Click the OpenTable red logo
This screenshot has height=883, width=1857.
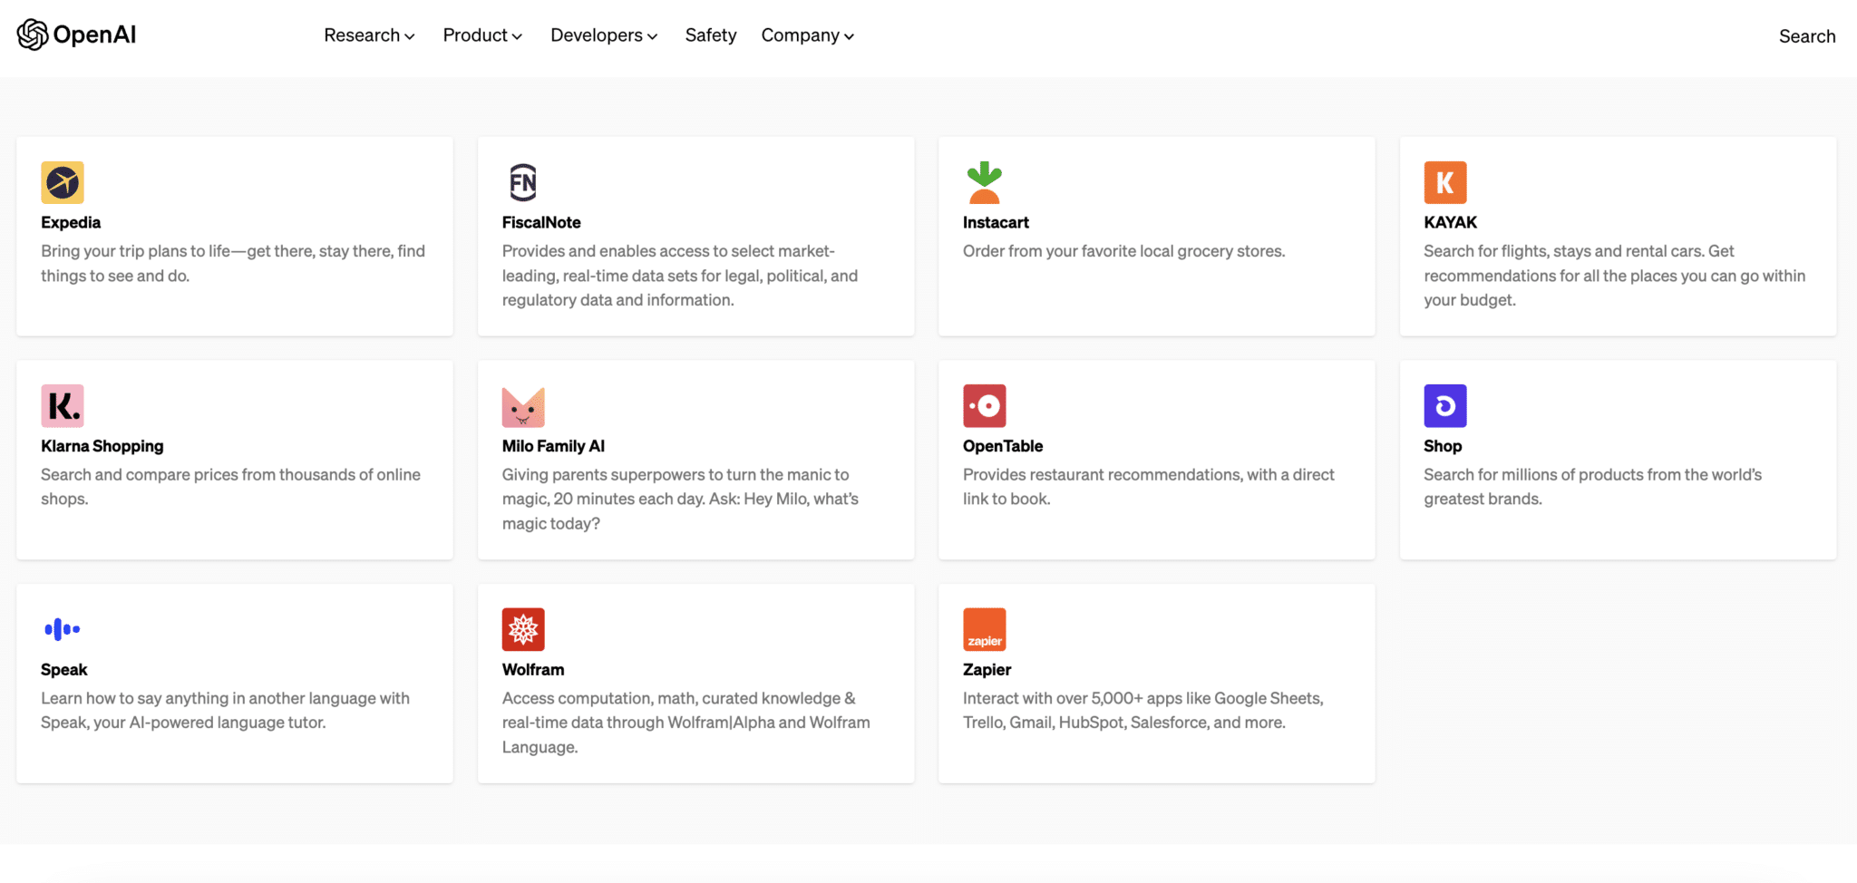[x=984, y=405]
